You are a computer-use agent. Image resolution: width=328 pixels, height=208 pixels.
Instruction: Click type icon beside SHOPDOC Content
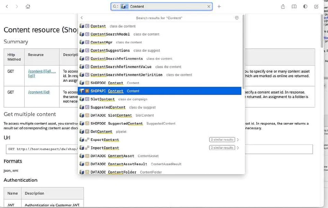87,83
